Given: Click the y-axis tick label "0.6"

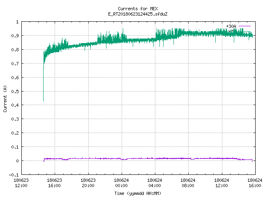Looking at the screenshot, I should (15, 78).
